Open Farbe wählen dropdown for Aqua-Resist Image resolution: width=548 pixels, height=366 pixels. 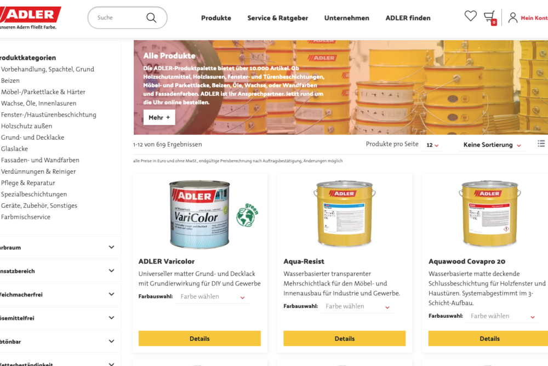(357, 306)
